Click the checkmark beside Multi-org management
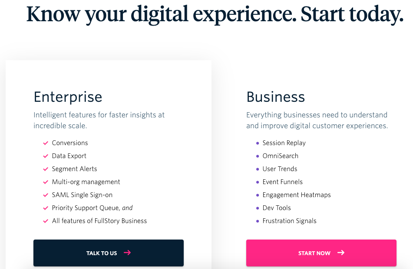Image resolution: width=413 pixels, height=269 pixels. (x=46, y=182)
